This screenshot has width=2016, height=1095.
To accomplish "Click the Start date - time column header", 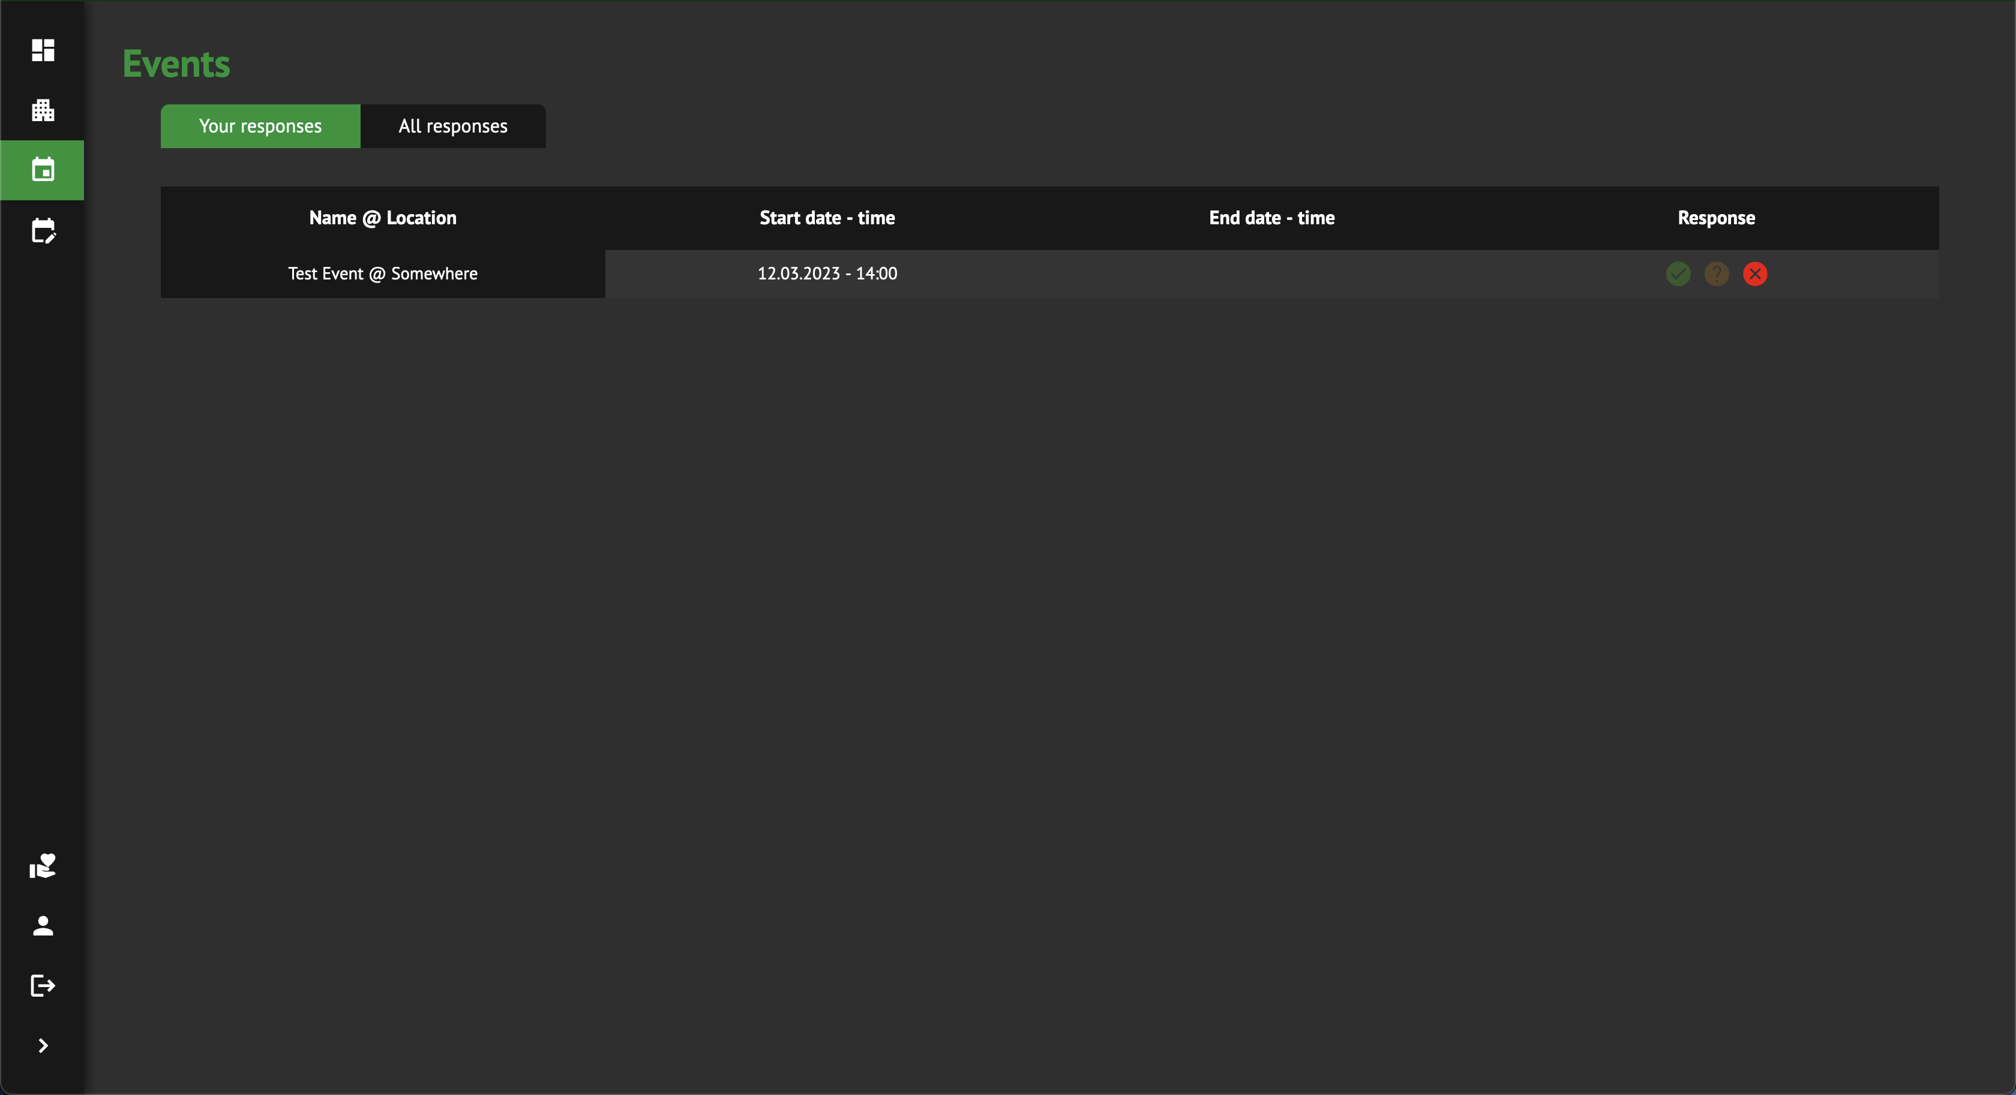I will 827,218.
